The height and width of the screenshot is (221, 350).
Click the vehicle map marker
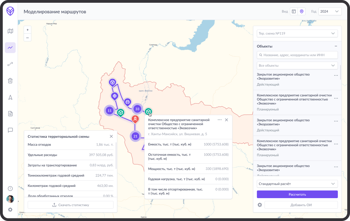pyautogui.click(x=127, y=102)
